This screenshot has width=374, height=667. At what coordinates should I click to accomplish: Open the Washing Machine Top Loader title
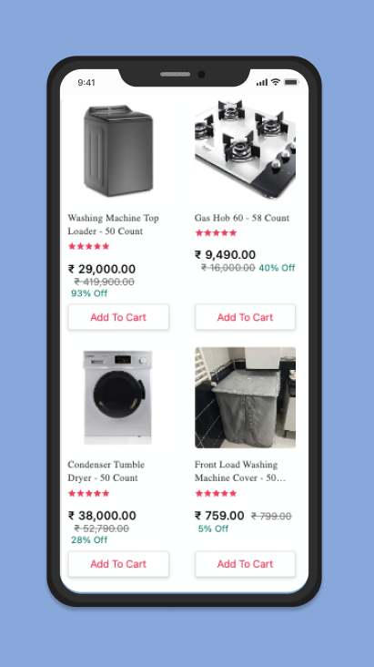click(x=113, y=224)
